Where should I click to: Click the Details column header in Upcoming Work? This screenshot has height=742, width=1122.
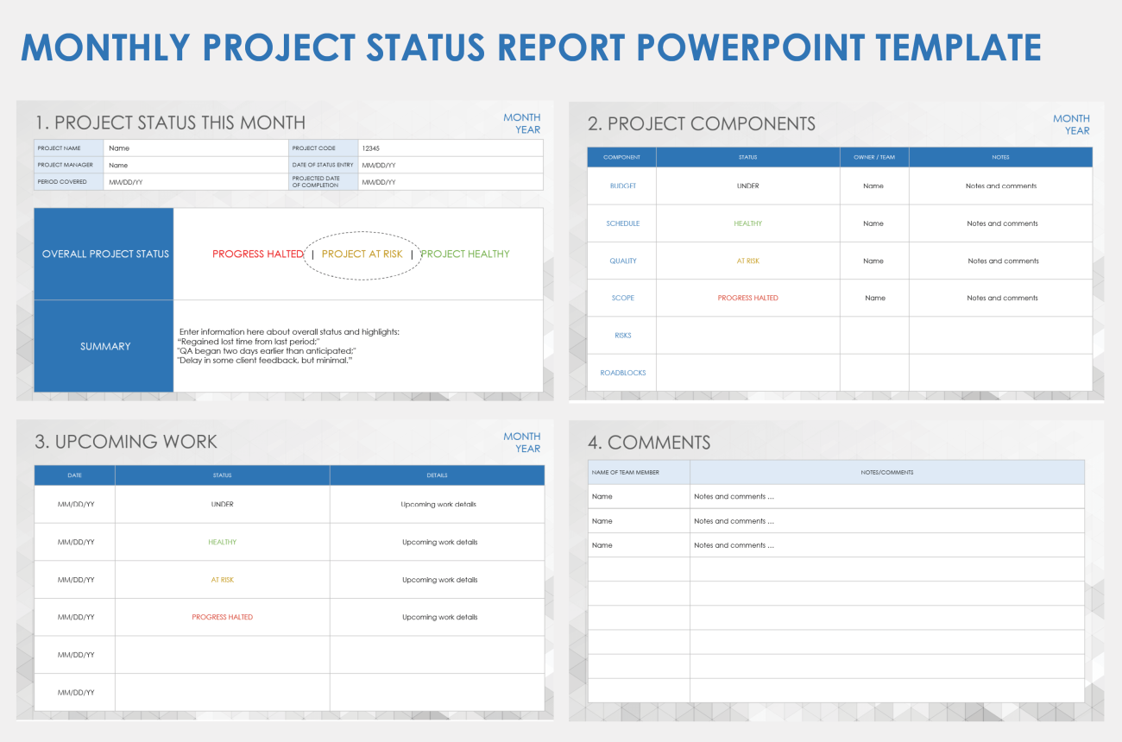[437, 475]
